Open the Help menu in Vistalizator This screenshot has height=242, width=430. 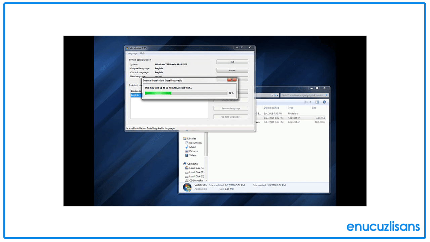click(142, 53)
